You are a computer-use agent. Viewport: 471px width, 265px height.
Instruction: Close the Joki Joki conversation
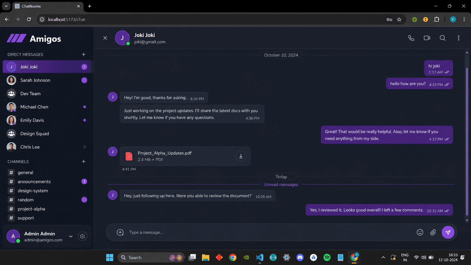105,38
